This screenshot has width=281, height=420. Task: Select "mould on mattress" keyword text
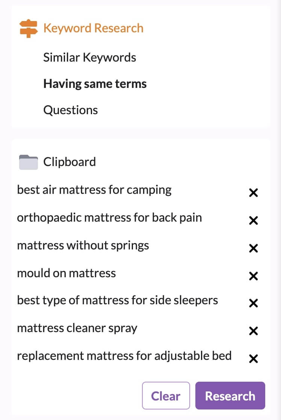[66, 273]
